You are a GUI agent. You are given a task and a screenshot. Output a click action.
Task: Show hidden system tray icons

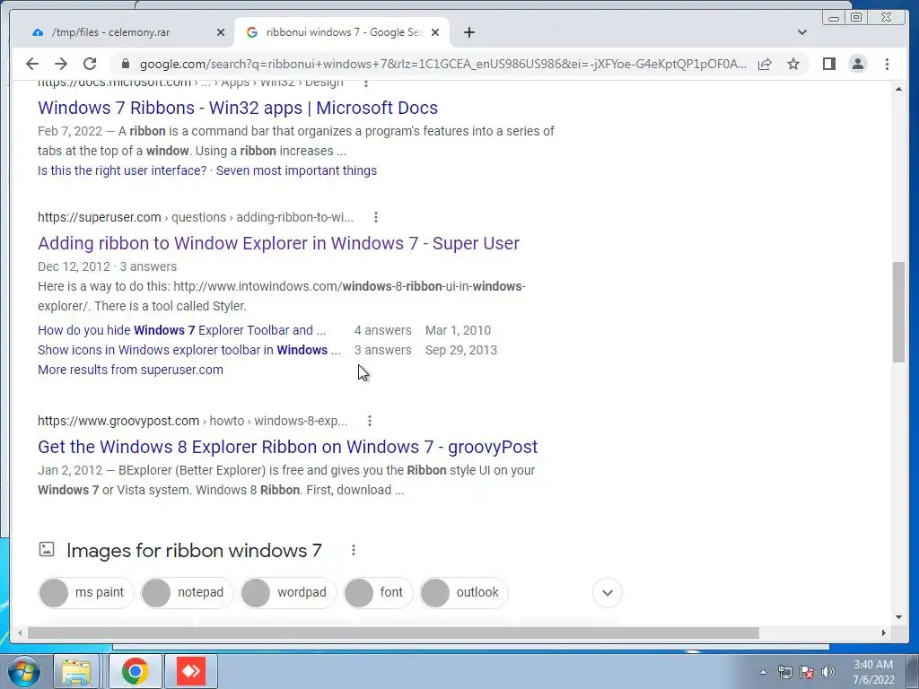[763, 672]
